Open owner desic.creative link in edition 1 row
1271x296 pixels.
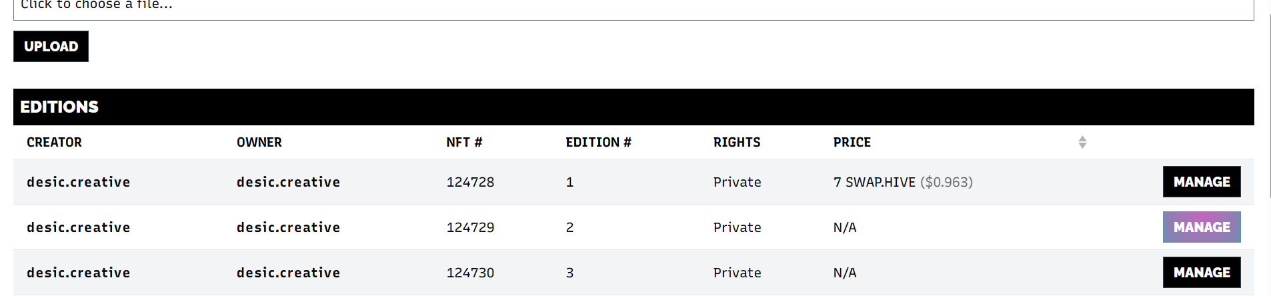[288, 182]
